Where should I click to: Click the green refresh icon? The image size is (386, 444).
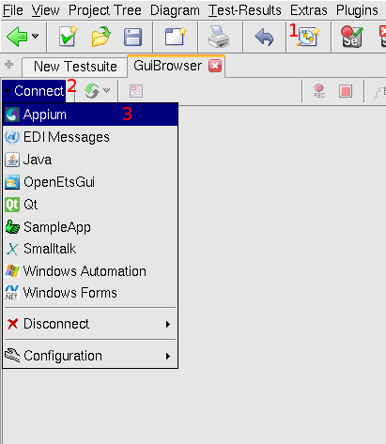tap(92, 91)
